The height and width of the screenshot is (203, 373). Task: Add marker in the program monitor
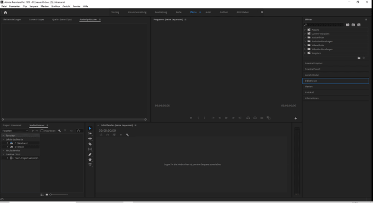click(191, 118)
